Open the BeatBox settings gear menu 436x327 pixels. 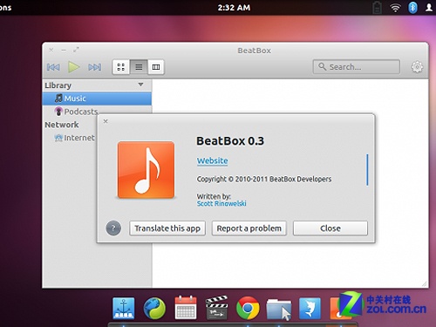pyautogui.click(x=417, y=67)
